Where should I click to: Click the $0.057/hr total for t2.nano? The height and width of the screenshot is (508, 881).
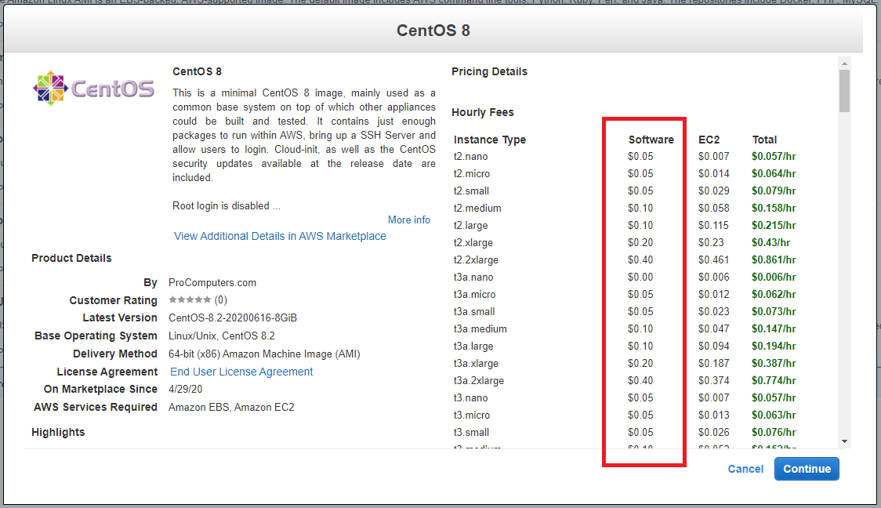[774, 156]
